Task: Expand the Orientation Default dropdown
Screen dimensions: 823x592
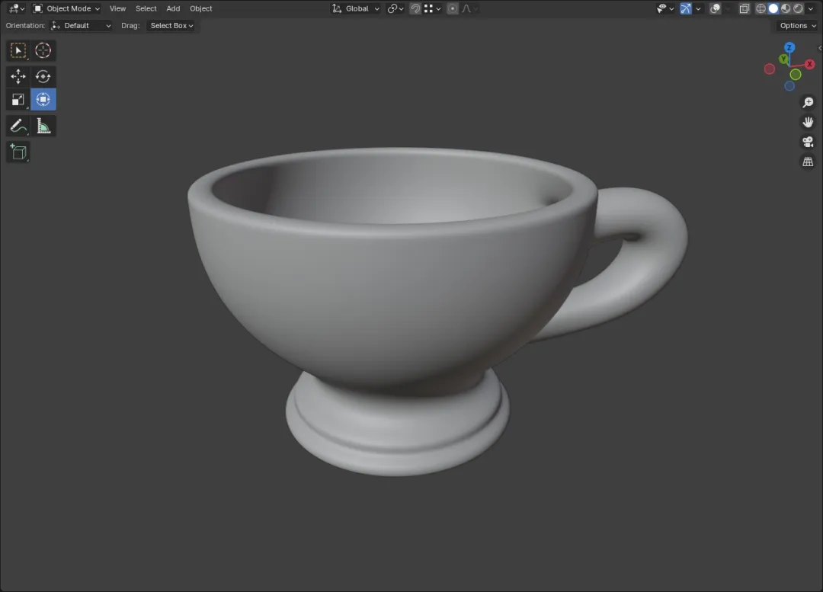Action: (x=81, y=25)
